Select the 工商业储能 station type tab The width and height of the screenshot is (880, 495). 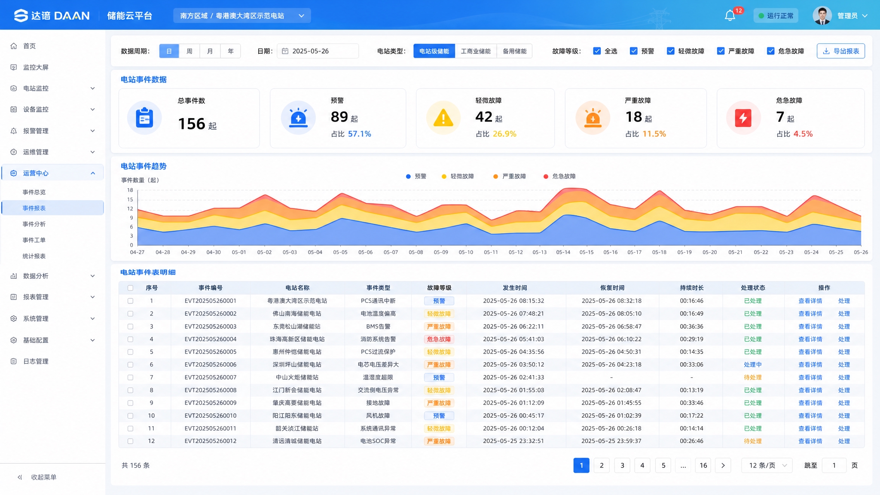click(476, 51)
